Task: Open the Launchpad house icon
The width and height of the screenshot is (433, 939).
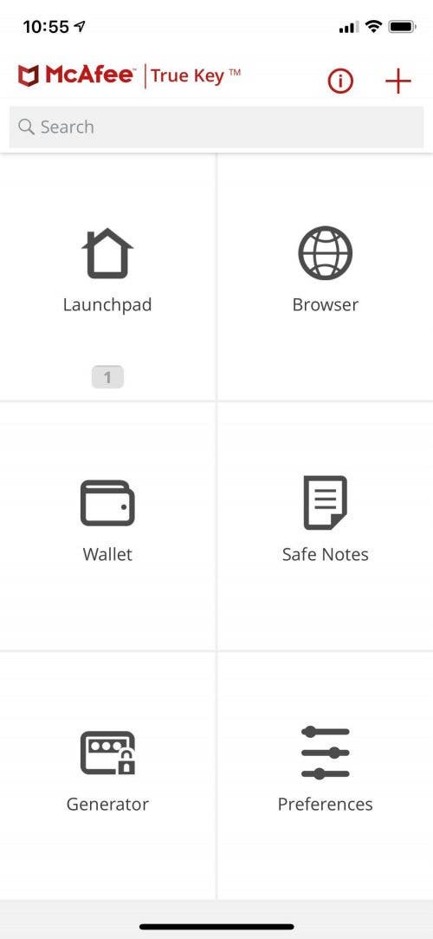Action: coord(107,253)
